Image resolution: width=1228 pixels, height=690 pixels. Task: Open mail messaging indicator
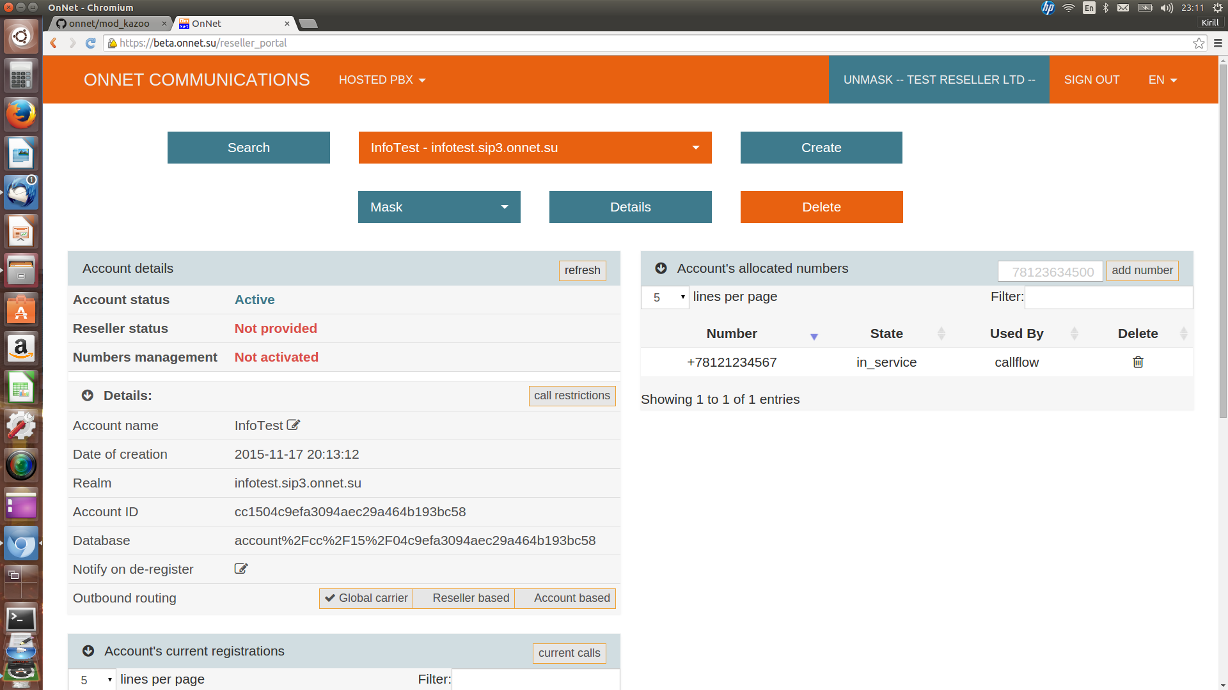click(x=1123, y=8)
